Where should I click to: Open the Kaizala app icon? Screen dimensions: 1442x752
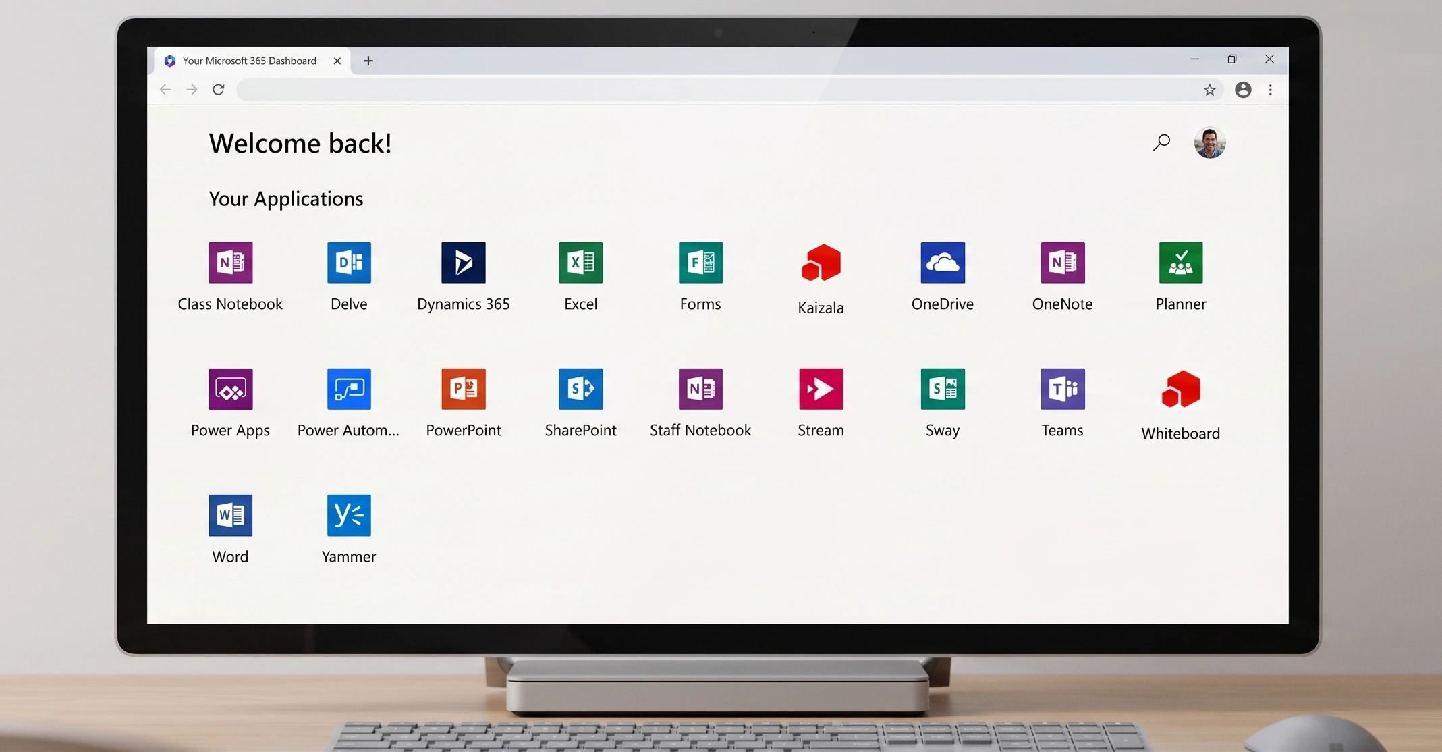click(821, 263)
